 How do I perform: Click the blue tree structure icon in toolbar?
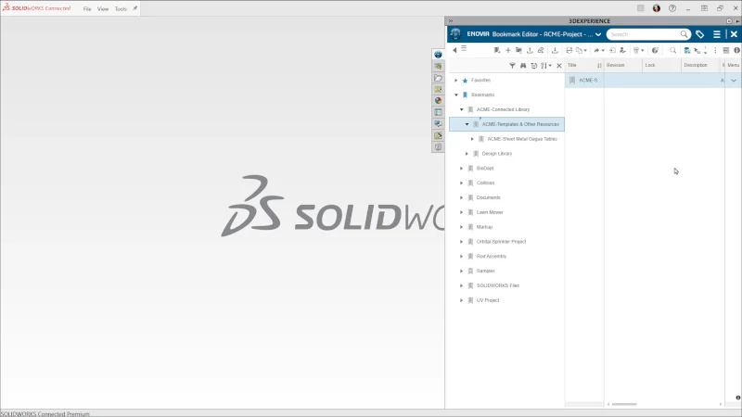[687, 50]
